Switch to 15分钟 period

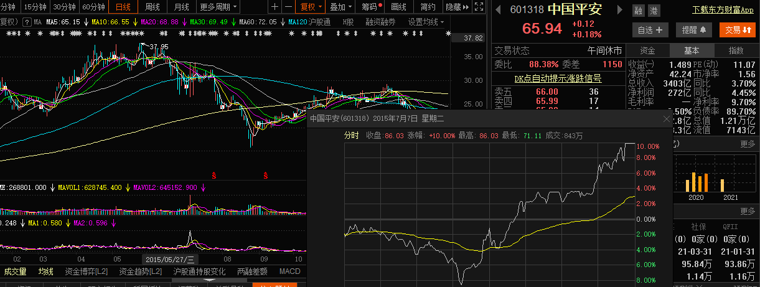pyautogui.click(x=34, y=7)
